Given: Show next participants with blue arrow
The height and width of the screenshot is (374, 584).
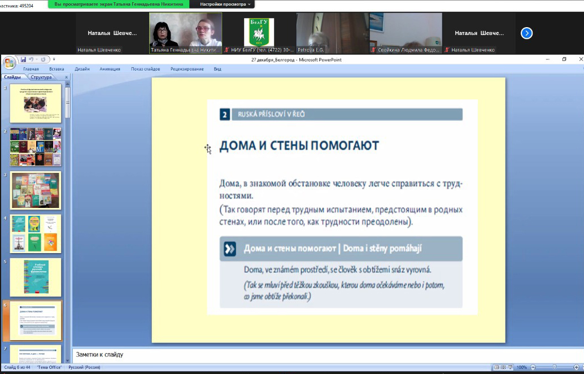Looking at the screenshot, I should point(526,33).
